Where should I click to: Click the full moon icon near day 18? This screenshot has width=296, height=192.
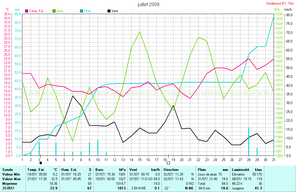[x=168, y=163]
